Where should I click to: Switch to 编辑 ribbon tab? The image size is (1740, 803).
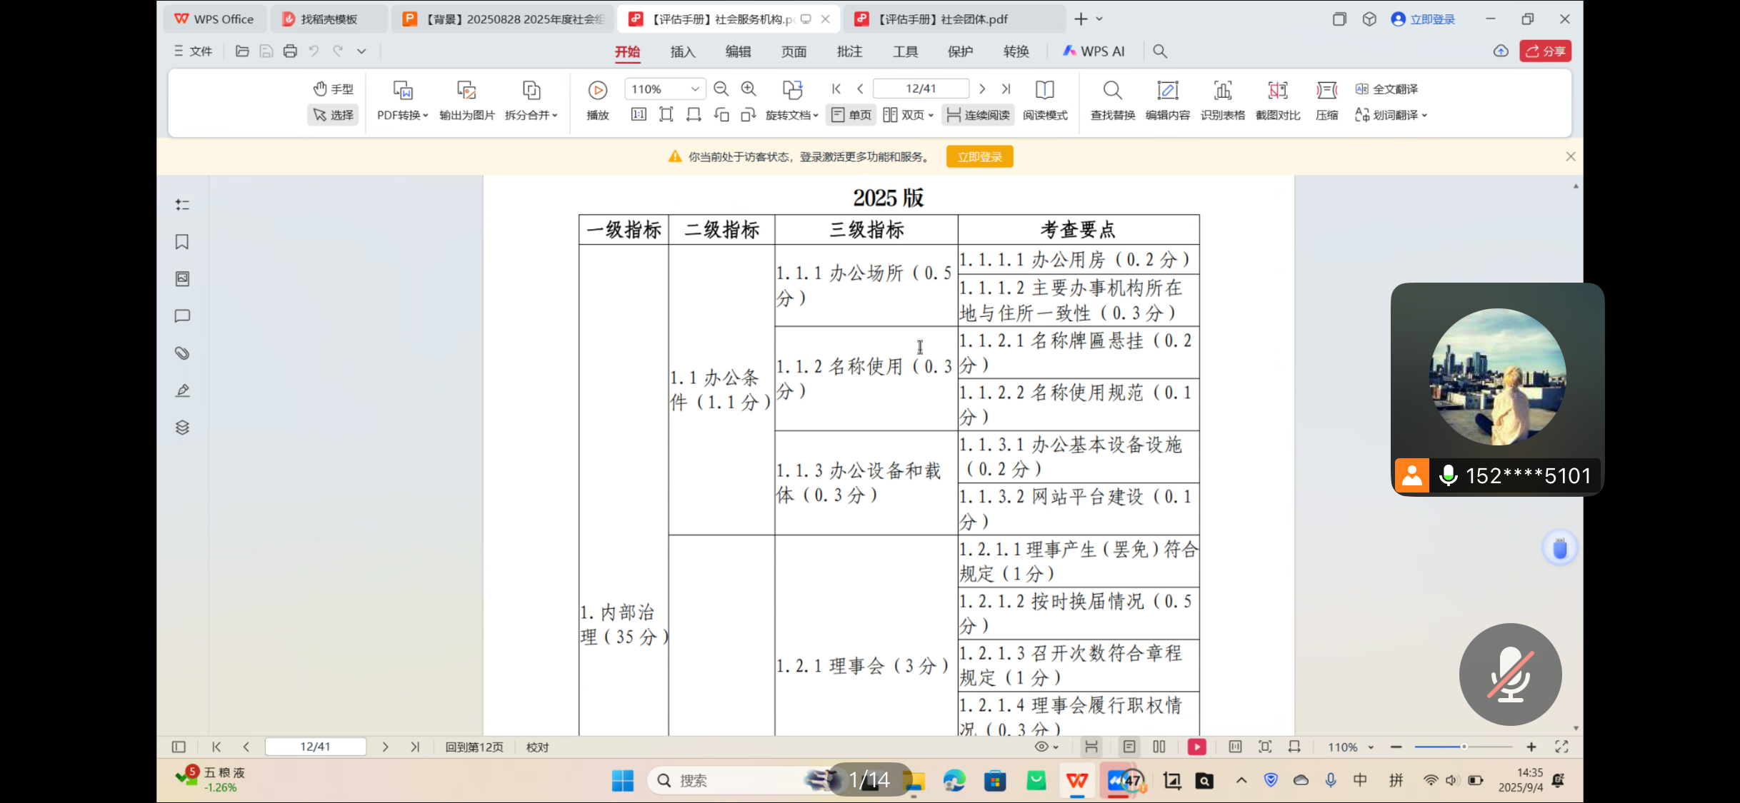coord(738,51)
